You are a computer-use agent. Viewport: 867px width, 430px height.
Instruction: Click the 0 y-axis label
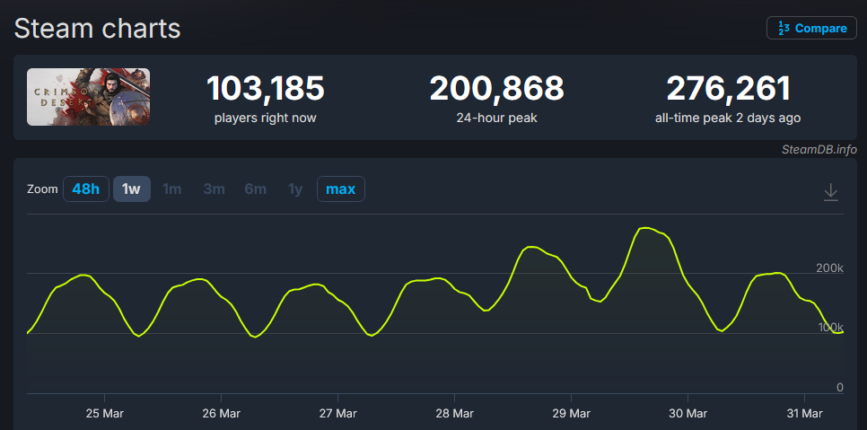click(840, 388)
